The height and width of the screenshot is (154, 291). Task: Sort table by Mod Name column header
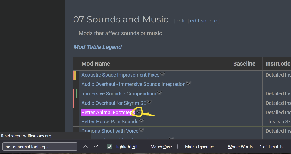(96, 64)
